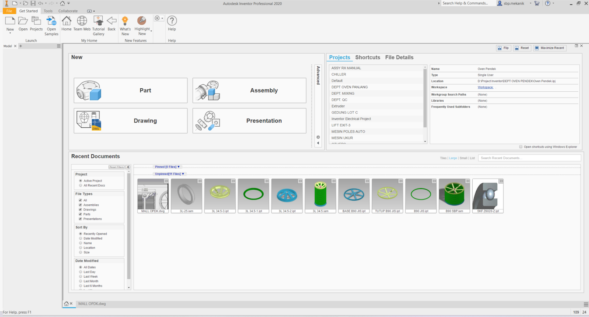
Task: Click the Reset layout button
Action: tap(522, 48)
